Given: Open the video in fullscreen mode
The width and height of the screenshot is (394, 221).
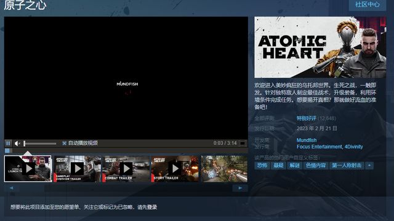Looking at the screenshot, I should [x=243, y=143].
